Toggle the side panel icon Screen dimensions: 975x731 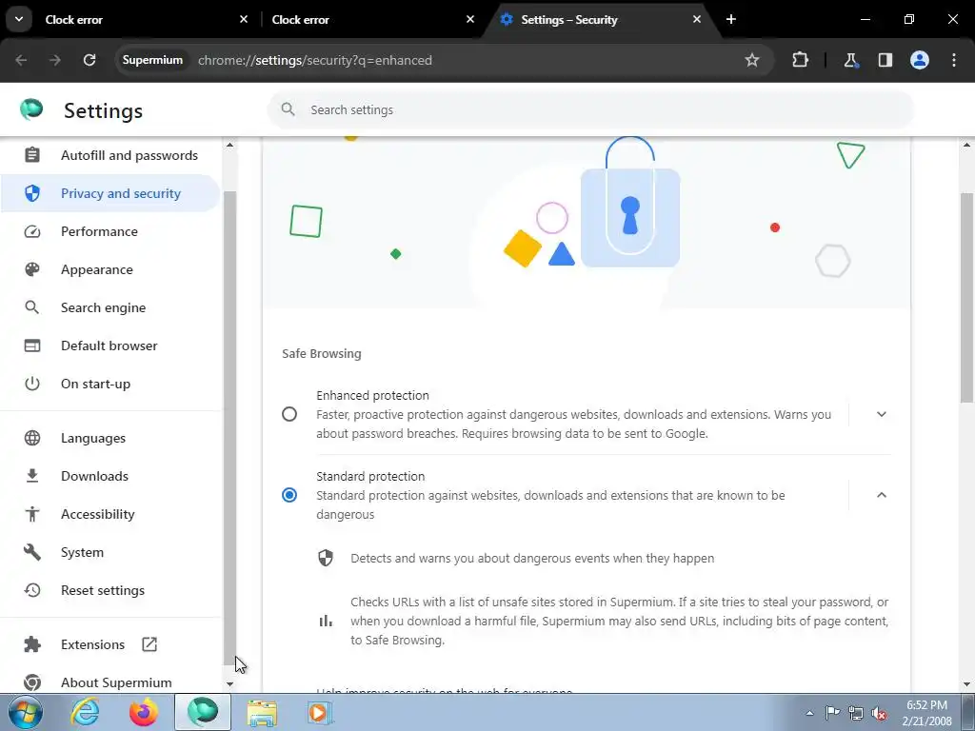885,60
